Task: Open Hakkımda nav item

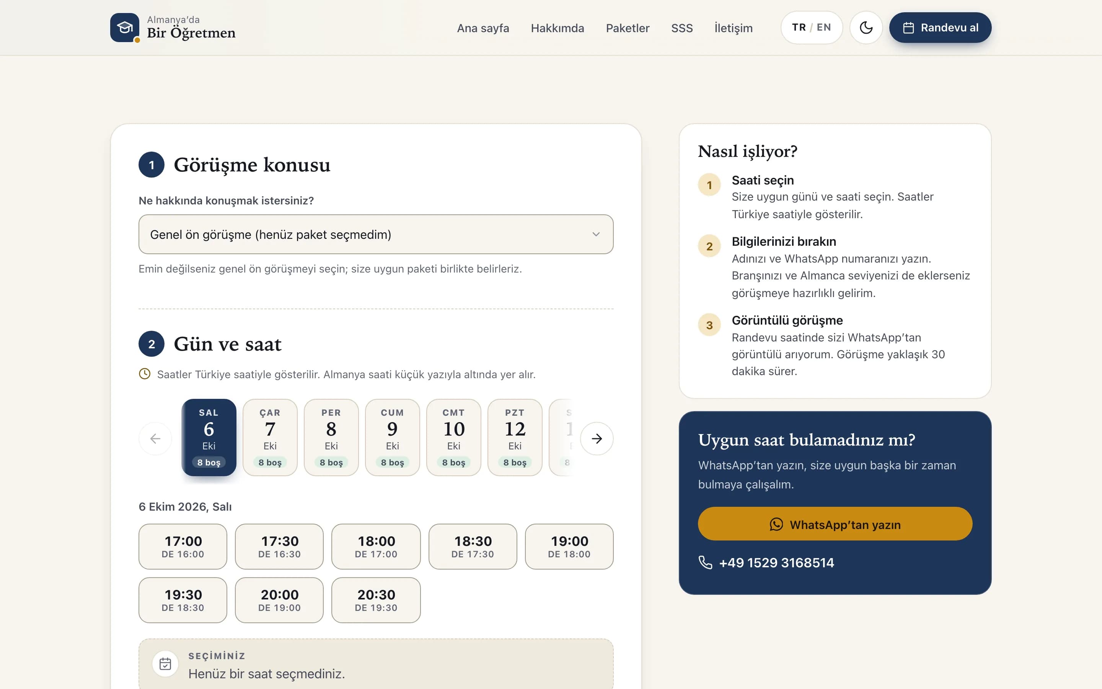Action: [x=558, y=28]
